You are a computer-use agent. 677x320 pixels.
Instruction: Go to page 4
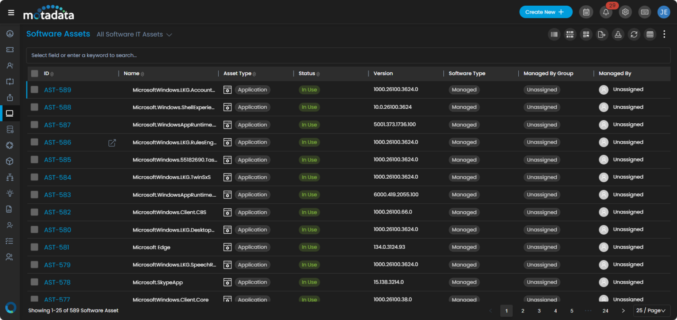coord(555,311)
